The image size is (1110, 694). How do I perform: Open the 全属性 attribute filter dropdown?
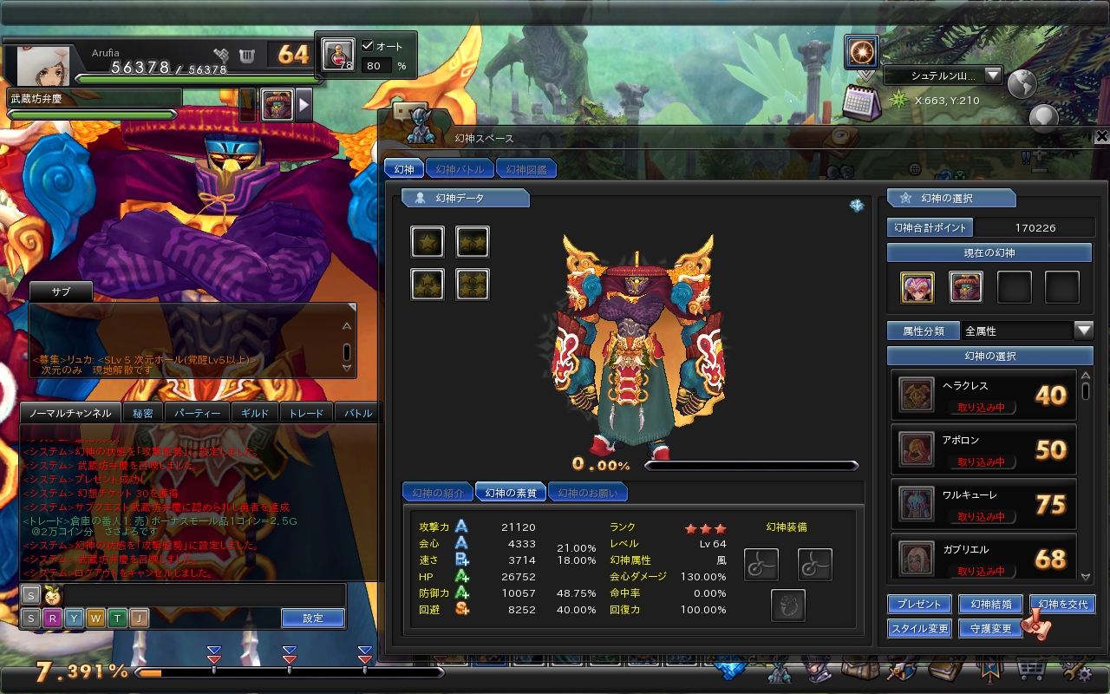click(1083, 331)
